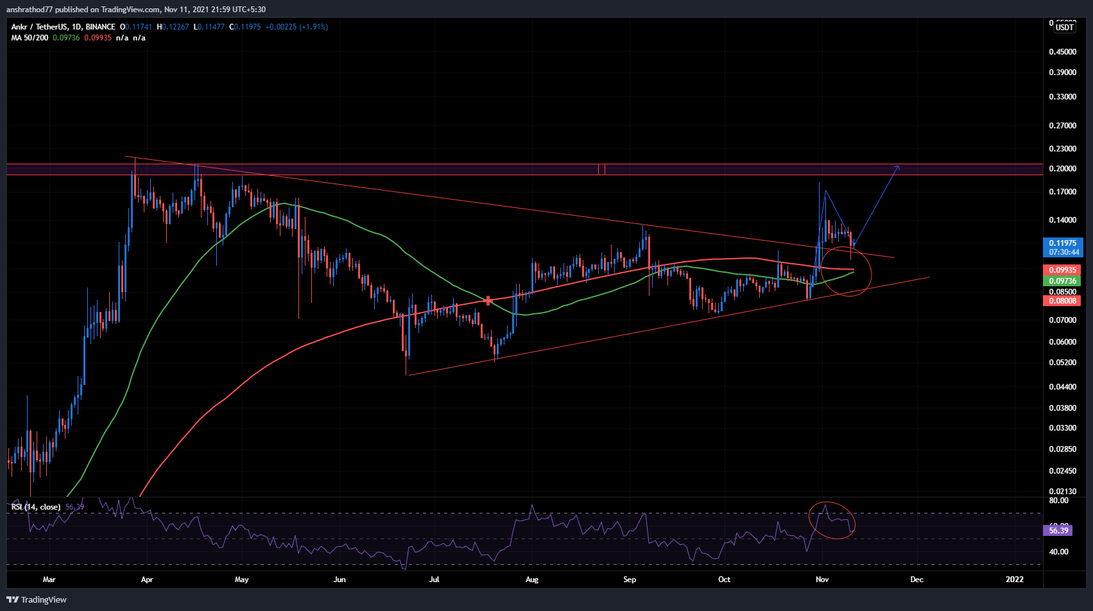Click the RSI (14, close) indicator label
The image size is (1093, 611).
click(36, 507)
